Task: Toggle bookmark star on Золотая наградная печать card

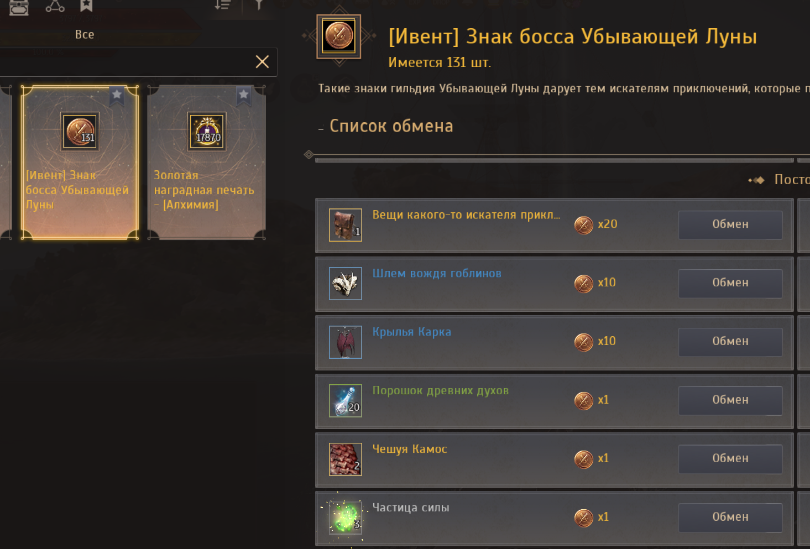Action: (243, 95)
